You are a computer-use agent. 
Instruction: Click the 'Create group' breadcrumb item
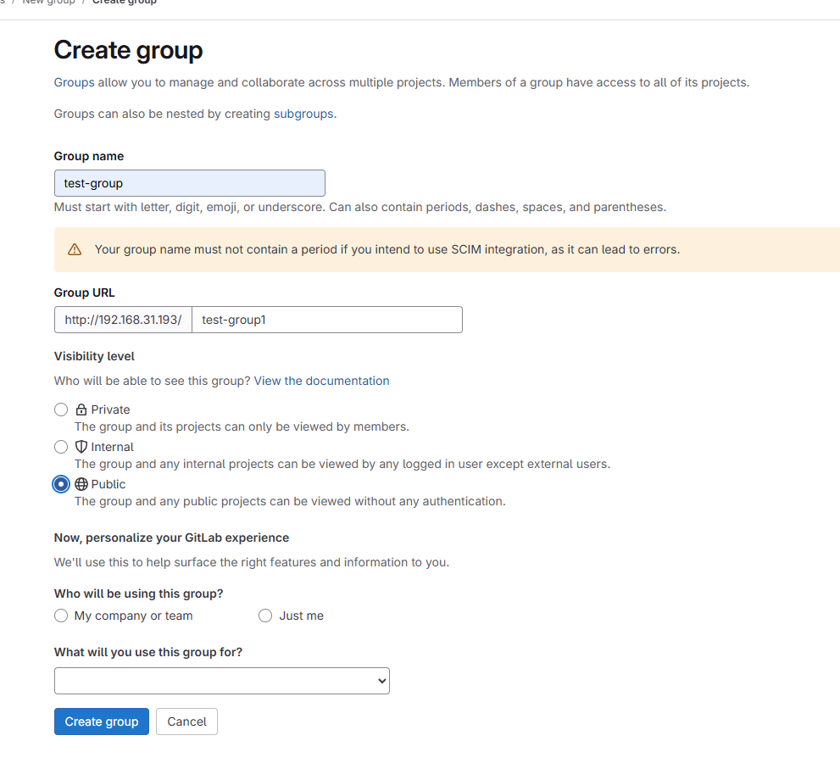pos(125,3)
